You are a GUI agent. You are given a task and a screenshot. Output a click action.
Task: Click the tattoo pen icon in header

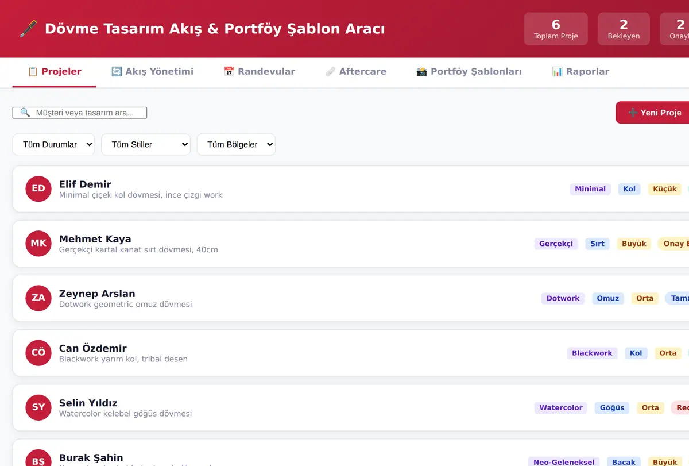(28, 29)
